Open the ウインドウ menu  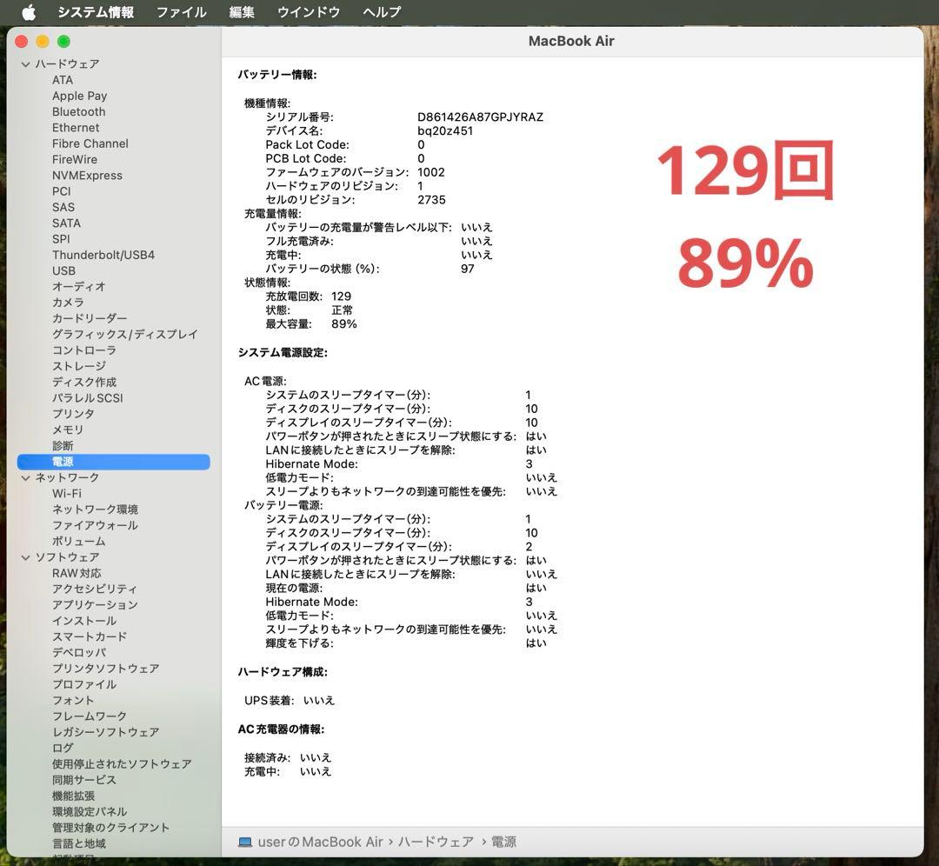[303, 12]
